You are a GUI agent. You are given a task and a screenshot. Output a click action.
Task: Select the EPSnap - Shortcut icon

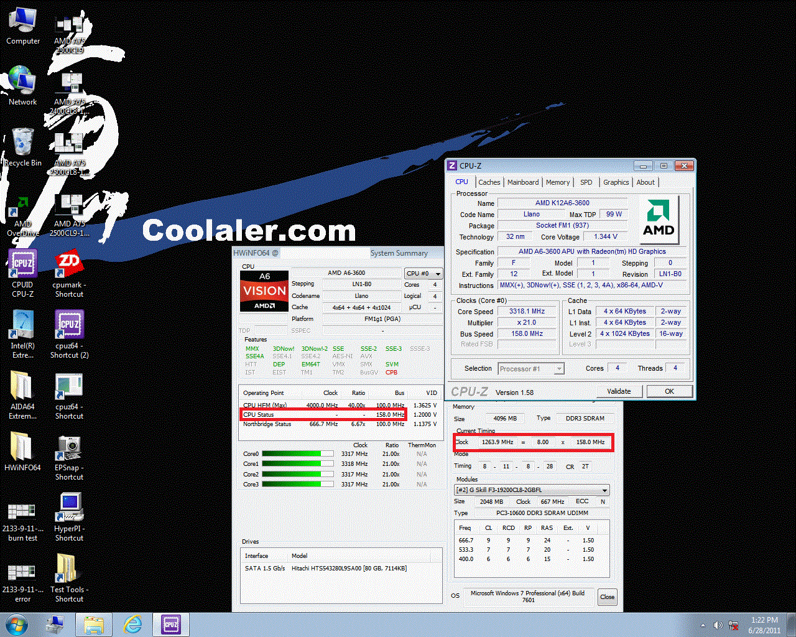pyautogui.click(x=69, y=457)
